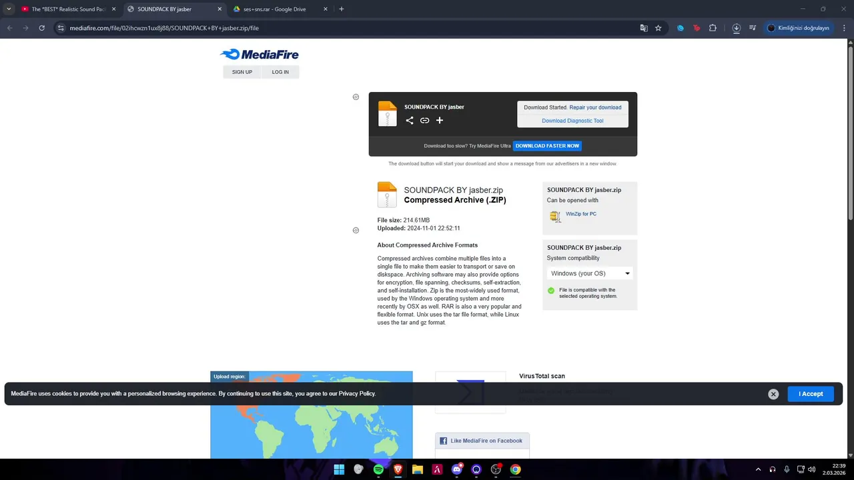Open Discord from the taskbar

(x=457, y=469)
